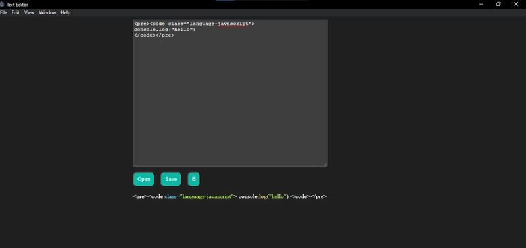Screen dimensions: 526x248
Task: Minimize the Text Editor window
Action: pos(481,4)
